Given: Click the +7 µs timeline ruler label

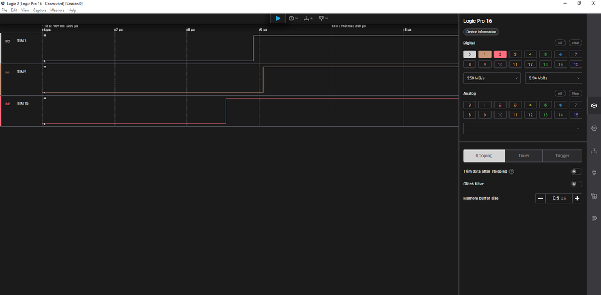Looking at the screenshot, I should (118, 29).
